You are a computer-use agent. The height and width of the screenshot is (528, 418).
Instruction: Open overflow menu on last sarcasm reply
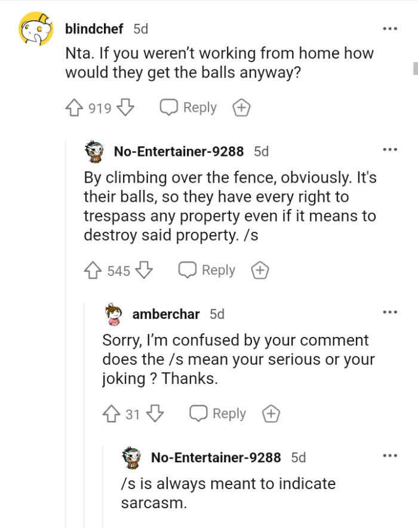(x=389, y=456)
